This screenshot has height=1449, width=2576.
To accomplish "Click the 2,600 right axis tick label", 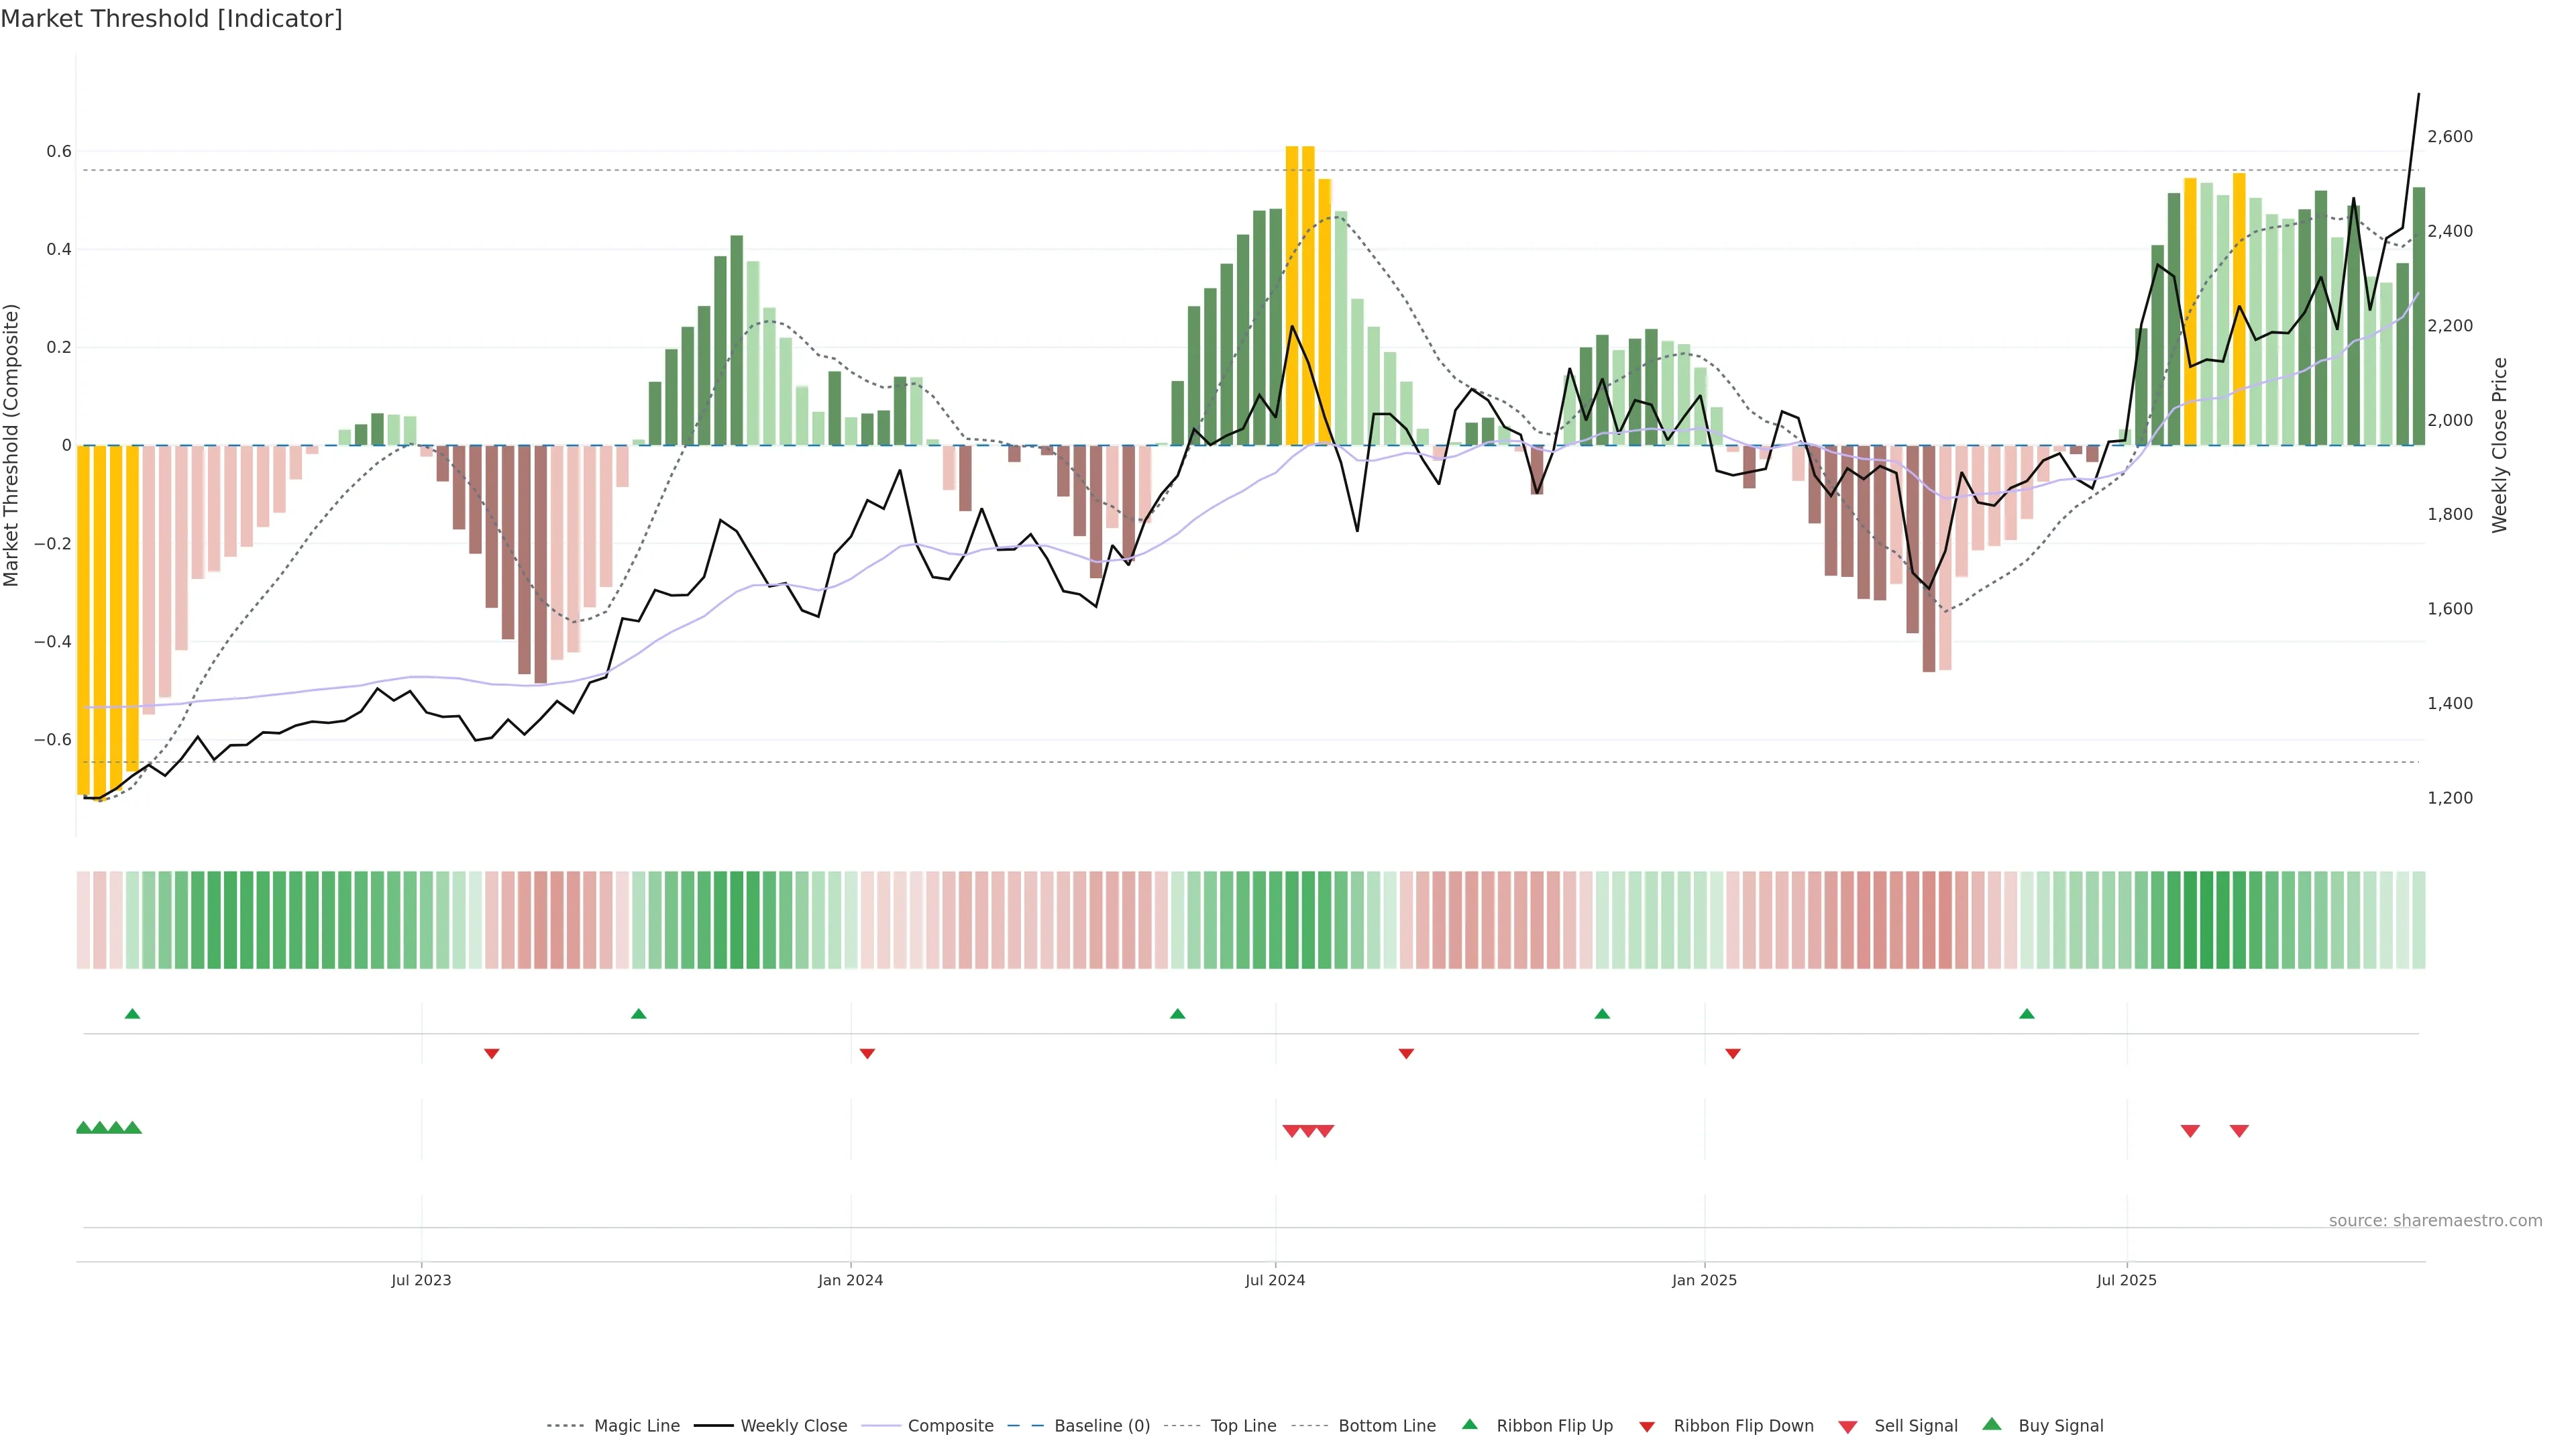I will click(2450, 136).
